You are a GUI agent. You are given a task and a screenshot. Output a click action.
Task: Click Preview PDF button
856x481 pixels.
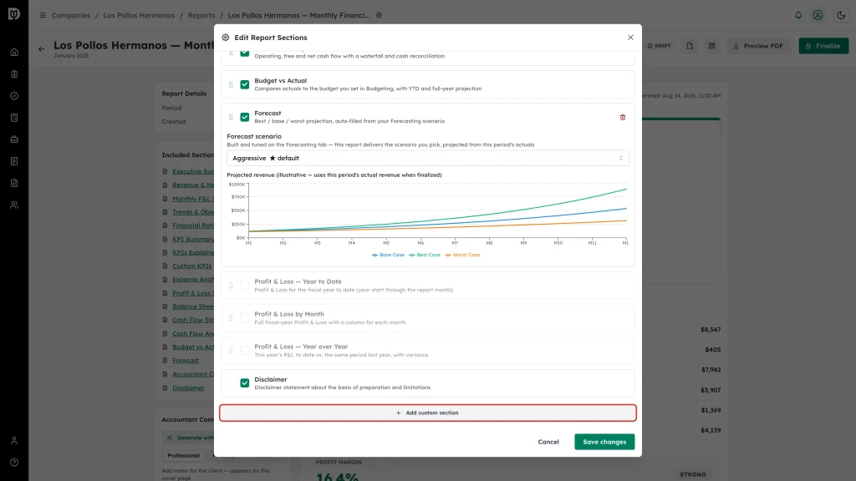coord(758,46)
